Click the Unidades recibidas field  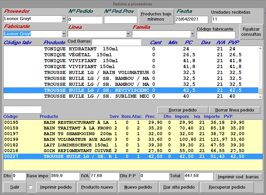227,20
